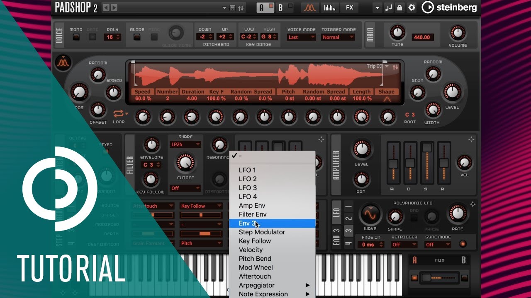Open the Aftertouch modulation source dropdown

(x=153, y=206)
